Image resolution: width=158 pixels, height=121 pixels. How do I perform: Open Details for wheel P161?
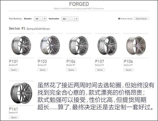coord(14,117)
